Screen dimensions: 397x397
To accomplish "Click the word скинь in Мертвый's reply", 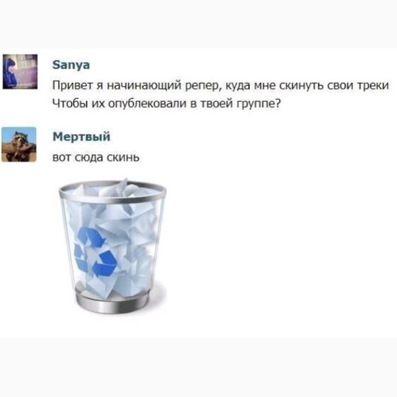I will click(x=123, y=158).
